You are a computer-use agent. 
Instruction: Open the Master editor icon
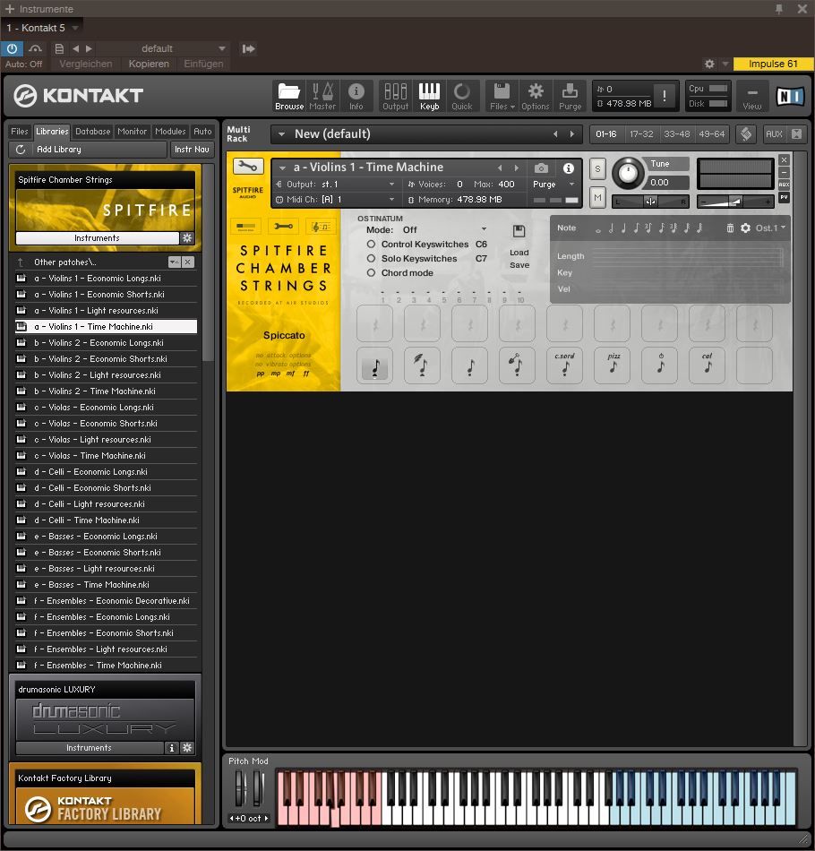click(322, 96)
